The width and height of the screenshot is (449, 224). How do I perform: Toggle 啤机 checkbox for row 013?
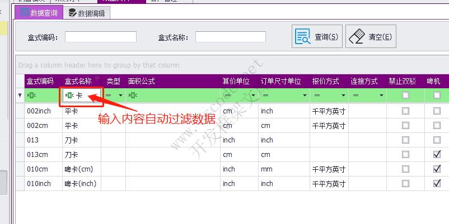(437, 140)
